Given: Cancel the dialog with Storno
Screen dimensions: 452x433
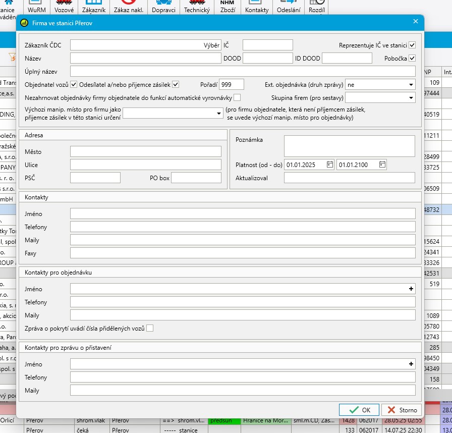Looking at the screenshot, I should pos(402,410).
